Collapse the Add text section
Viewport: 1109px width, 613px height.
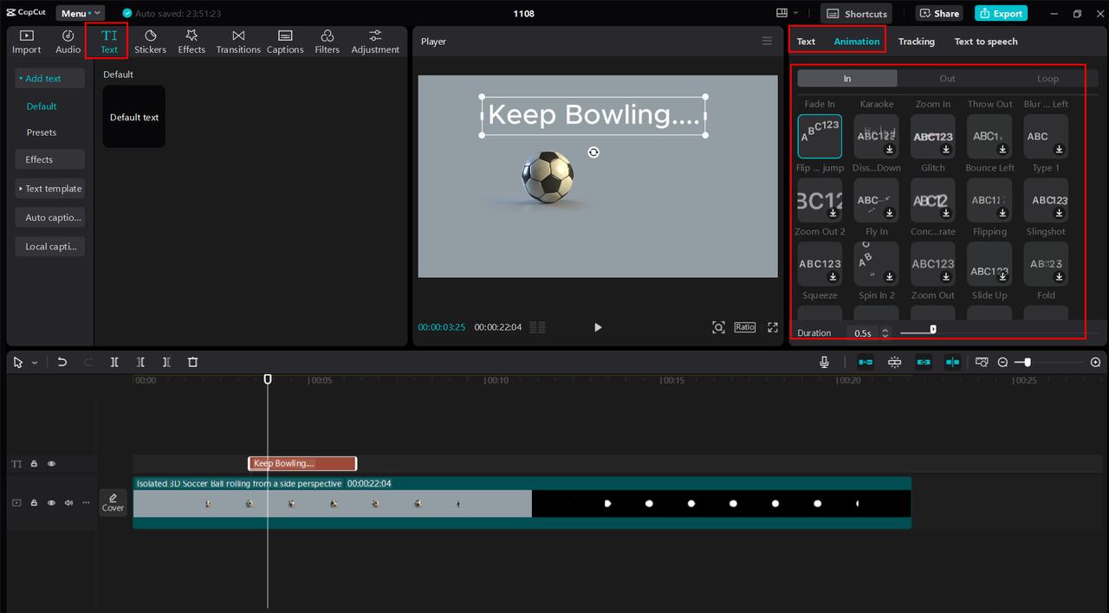(49, 78)
